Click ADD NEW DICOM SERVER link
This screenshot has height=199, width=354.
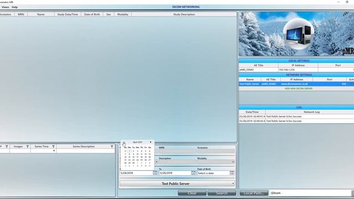tap(299, 88)
